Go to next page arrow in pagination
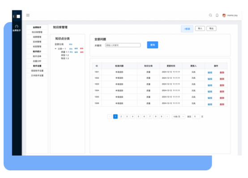The width and height of the screenshot is (248, 178). tap(167, 117)
